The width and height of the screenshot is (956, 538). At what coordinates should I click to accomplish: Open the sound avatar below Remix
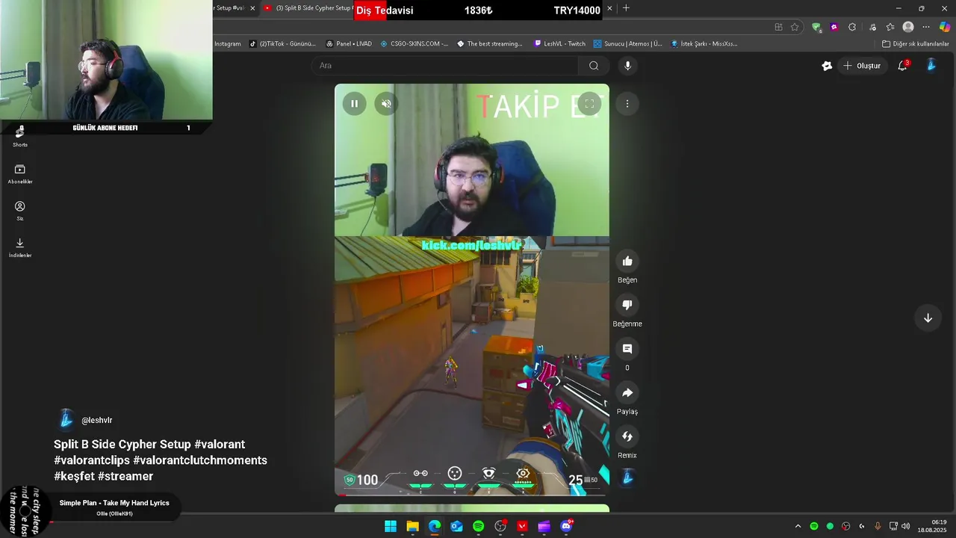click(x=627, y=477)
